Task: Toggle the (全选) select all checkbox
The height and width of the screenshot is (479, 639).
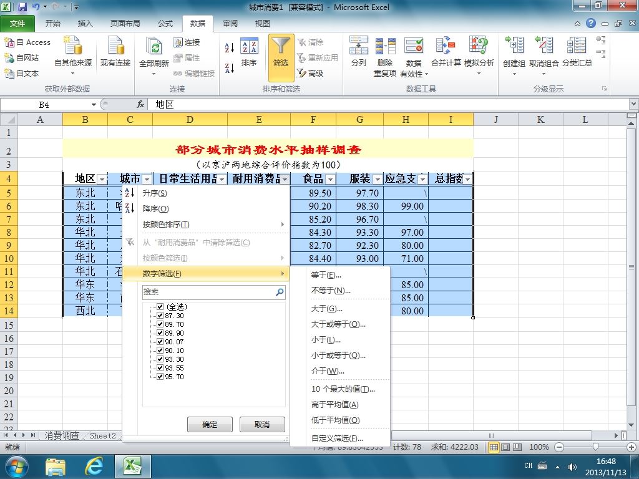Action: pyautogui.click(x=160, y=307)
